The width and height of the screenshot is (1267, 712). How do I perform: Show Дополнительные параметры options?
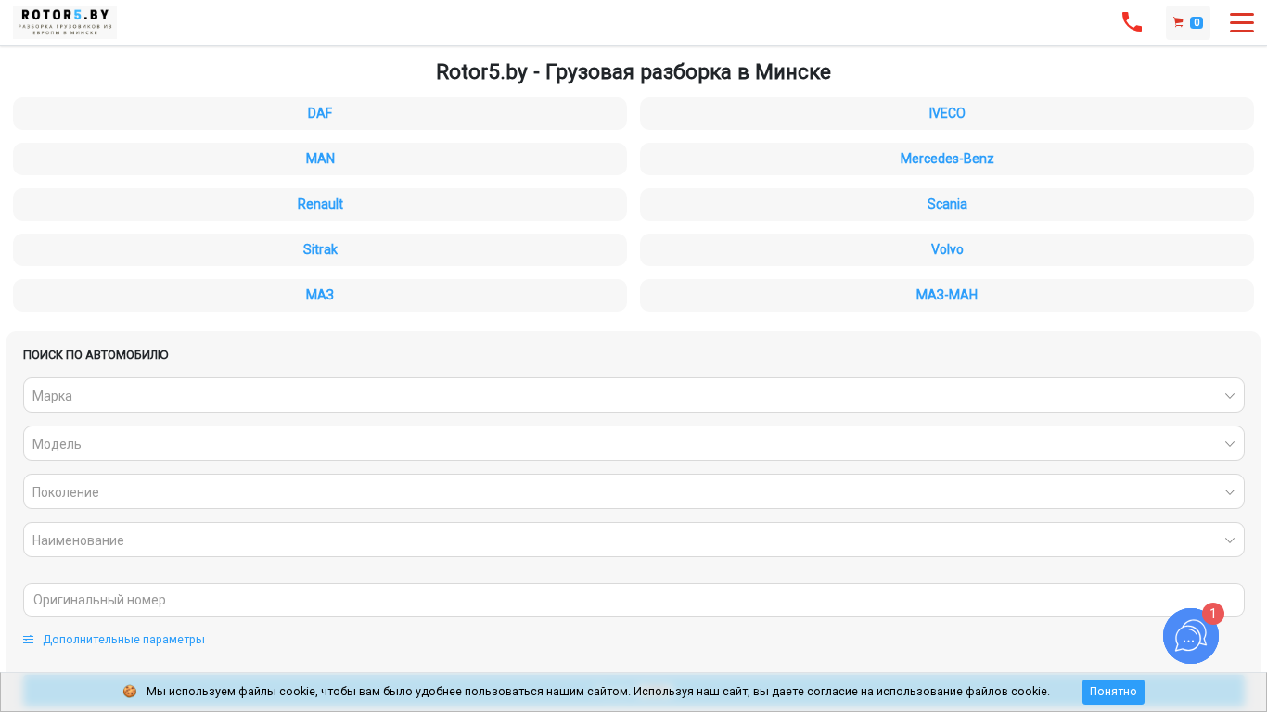[x=123, y=640]
